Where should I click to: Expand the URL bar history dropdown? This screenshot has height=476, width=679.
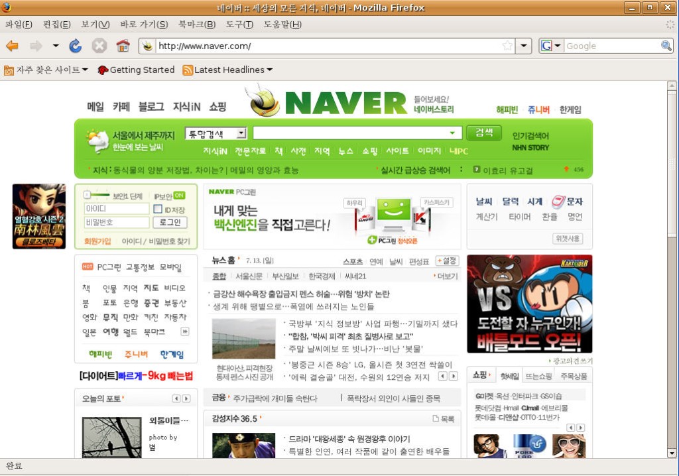point(524,46)
